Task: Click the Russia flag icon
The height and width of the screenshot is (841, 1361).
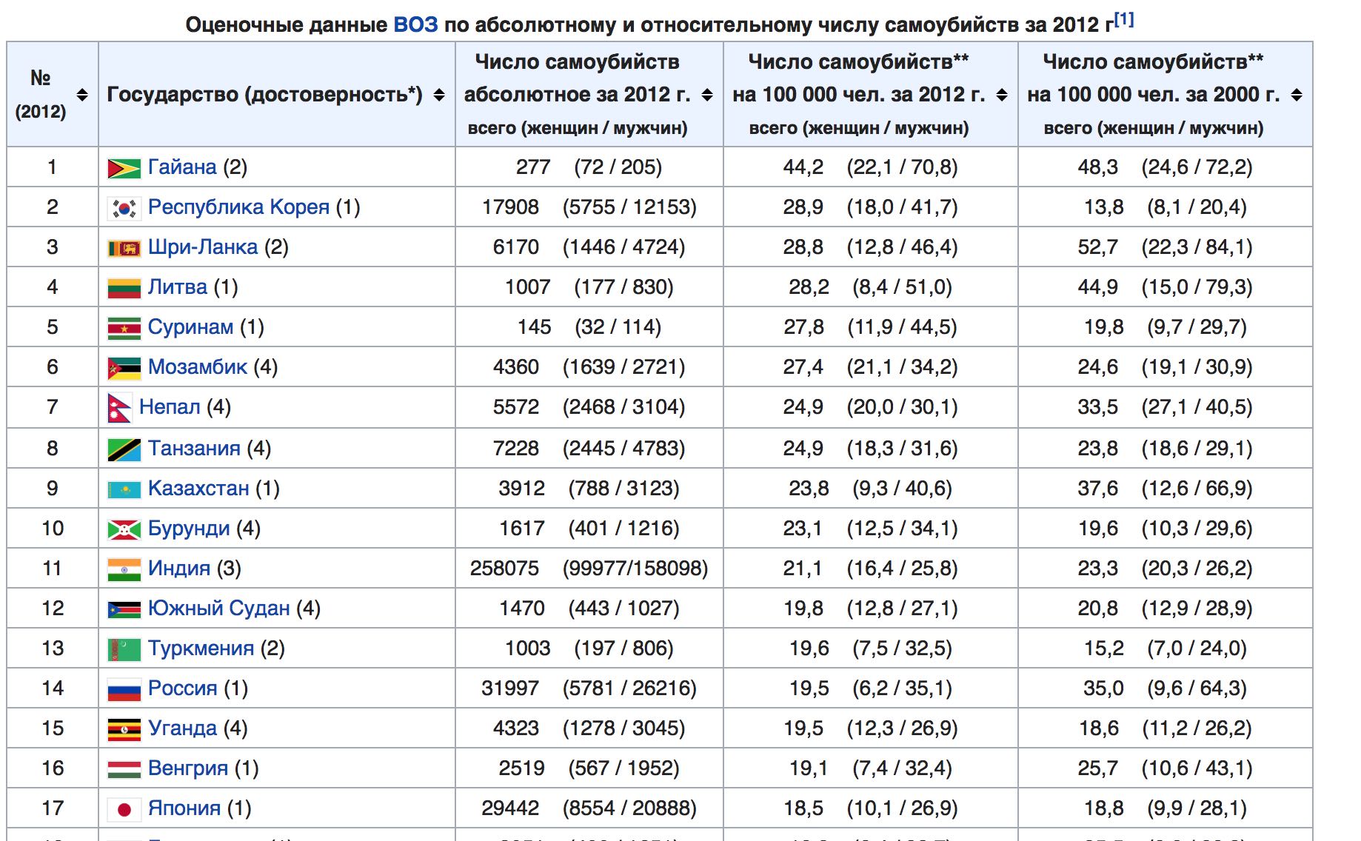Action: [124, 689]
